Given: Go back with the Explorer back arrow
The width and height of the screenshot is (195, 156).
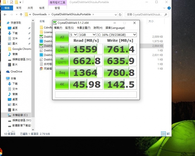Looking at the screenshot, I should 5,15.
